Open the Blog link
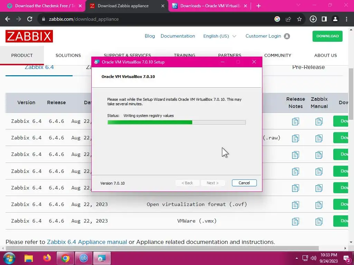The image size is (354, 265). tap(150, 36)
